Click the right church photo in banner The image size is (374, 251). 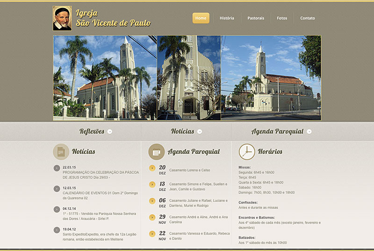click(271, 78)
